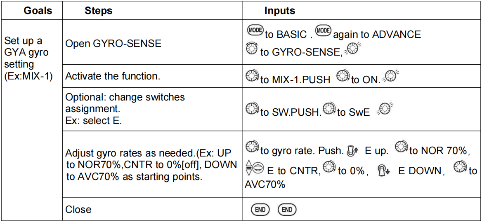Click the dial icon before "to SW.PUSH."
This screenshot has height=222, width=482.
click(252, 110)
